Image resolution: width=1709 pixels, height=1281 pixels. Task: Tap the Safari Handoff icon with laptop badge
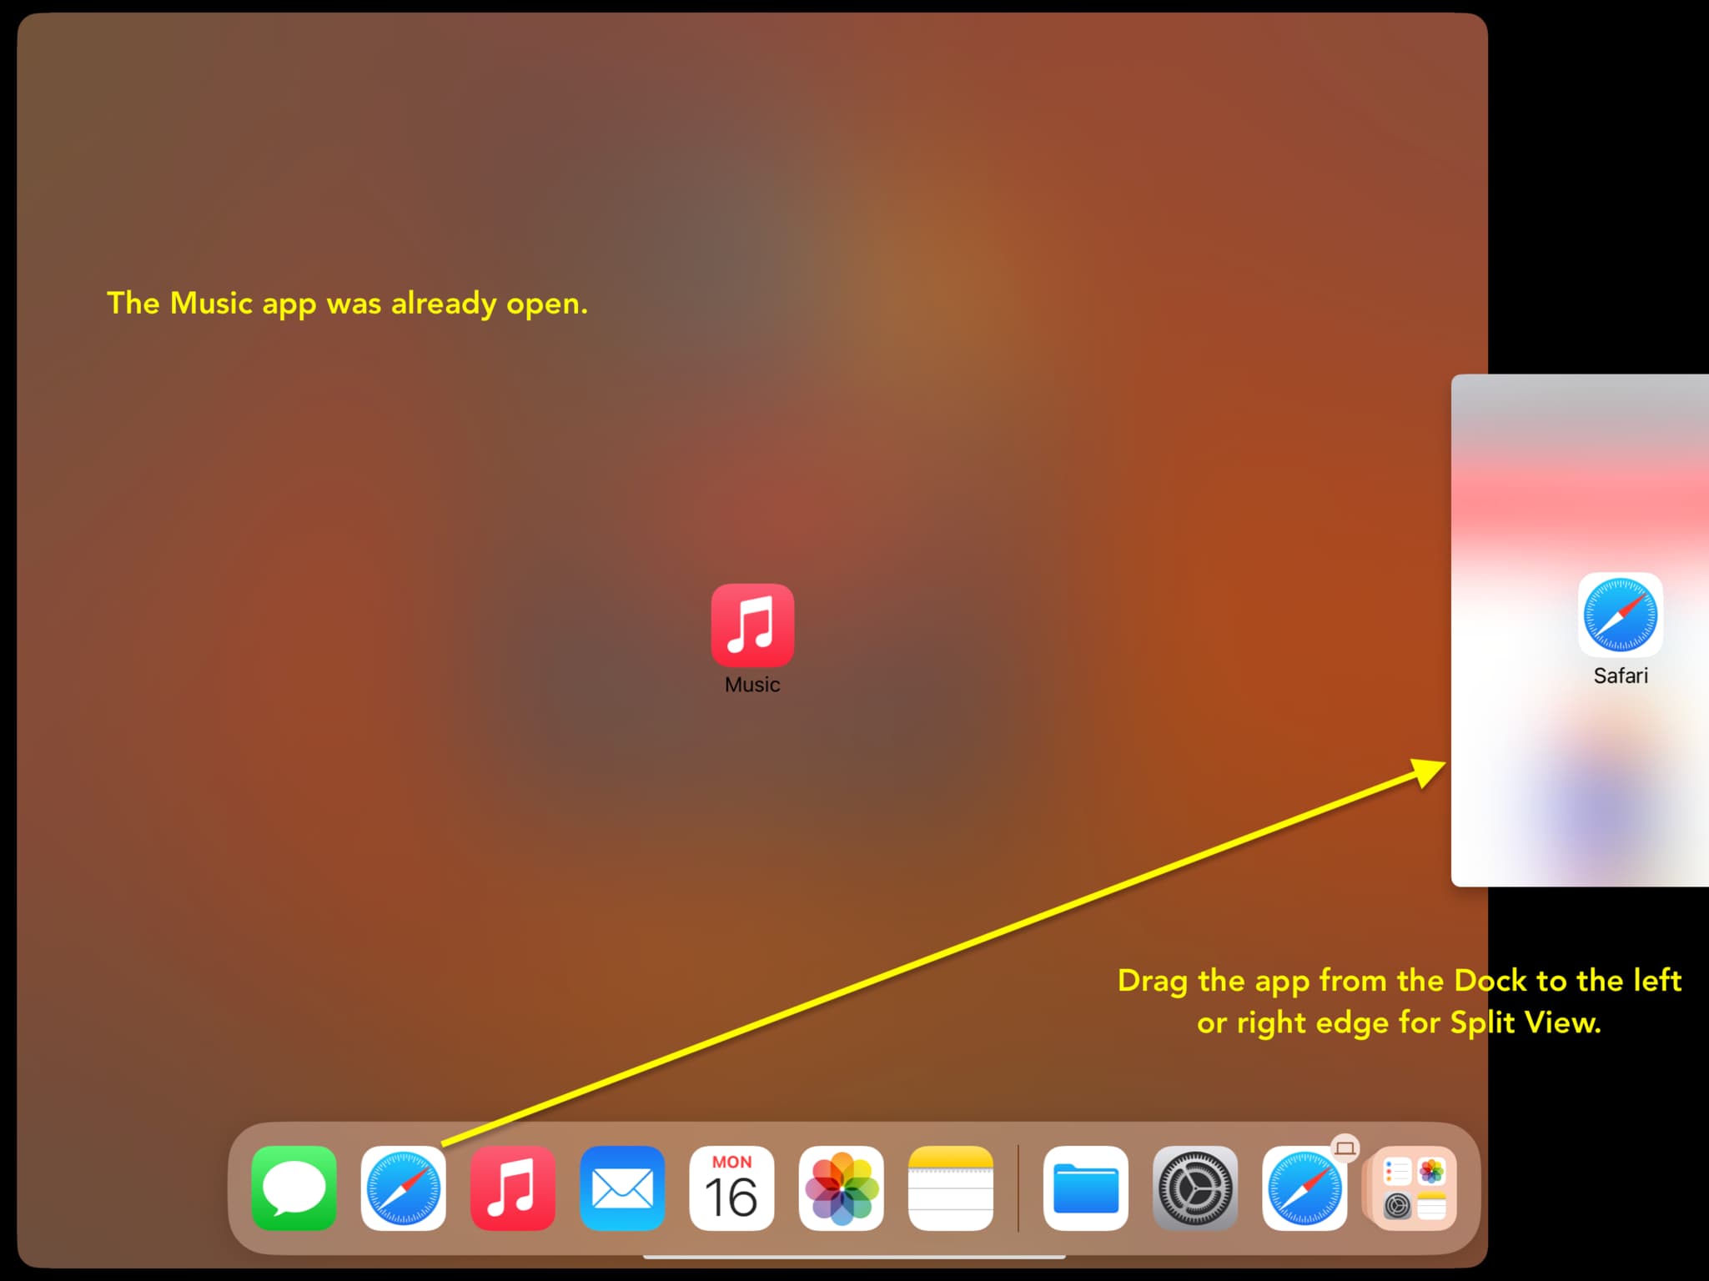(1304, 1188)
